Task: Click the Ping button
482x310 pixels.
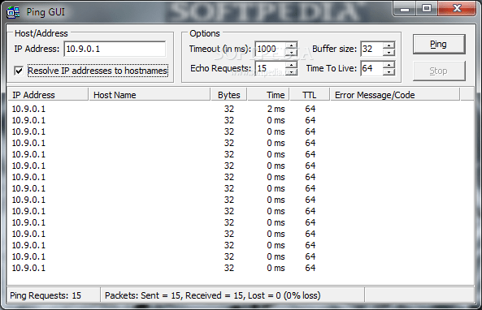Action: pos(439,44)
